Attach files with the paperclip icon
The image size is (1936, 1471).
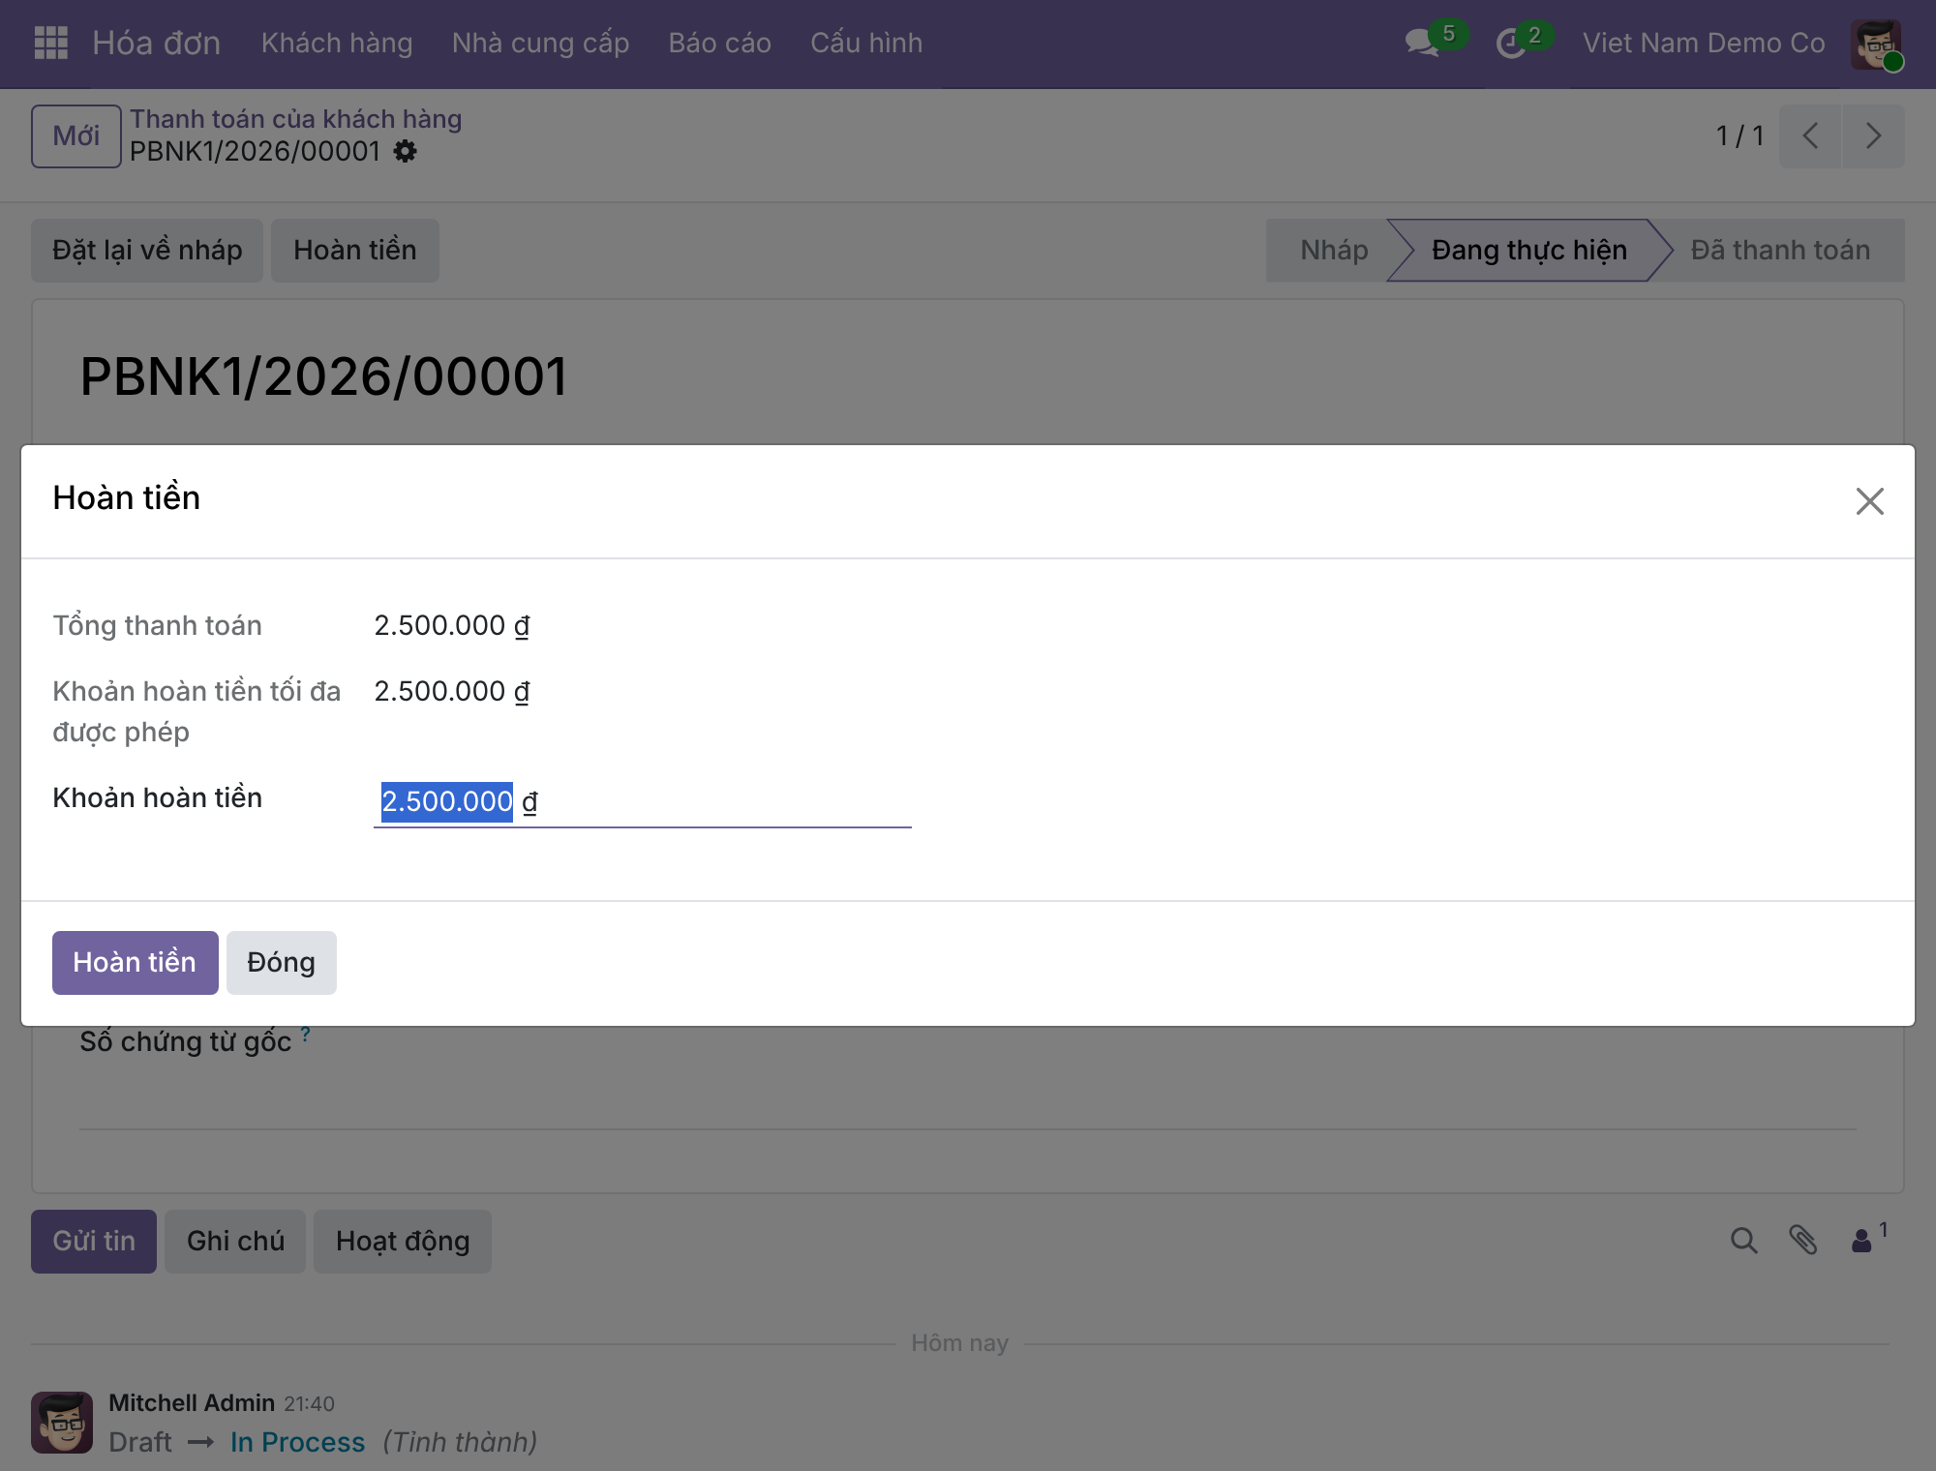click(x=1802, y=1241)
